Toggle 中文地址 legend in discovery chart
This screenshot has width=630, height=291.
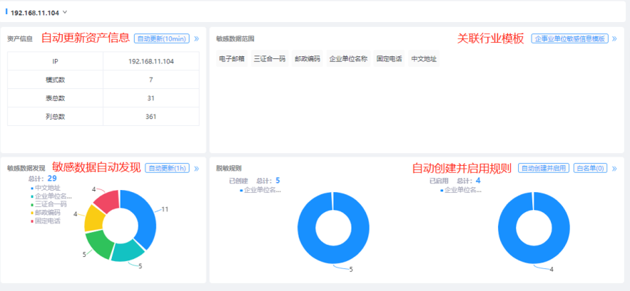[x=47, y=187]
